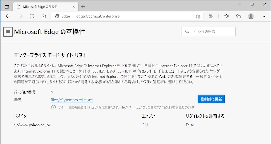The width and height of the screenshot is (271, 144).
Task: Click the エンジン column header
Action: [148, 116]
